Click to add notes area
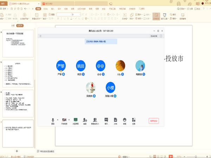The image size is (211, 158). (x=47, y=151)
